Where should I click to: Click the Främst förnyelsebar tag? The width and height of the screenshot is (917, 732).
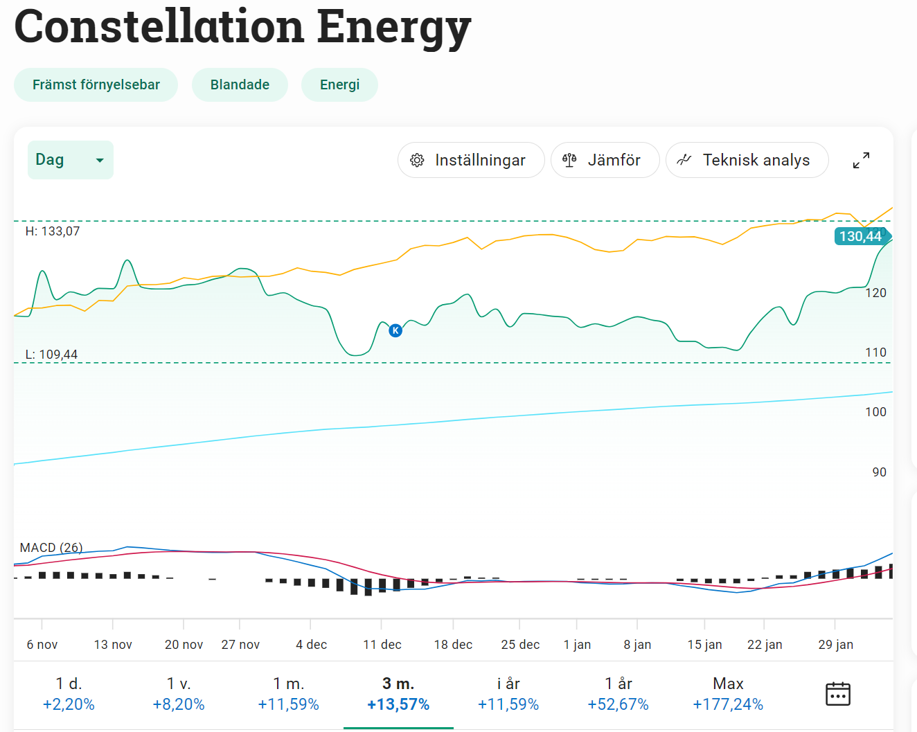[x=96, y=85]
